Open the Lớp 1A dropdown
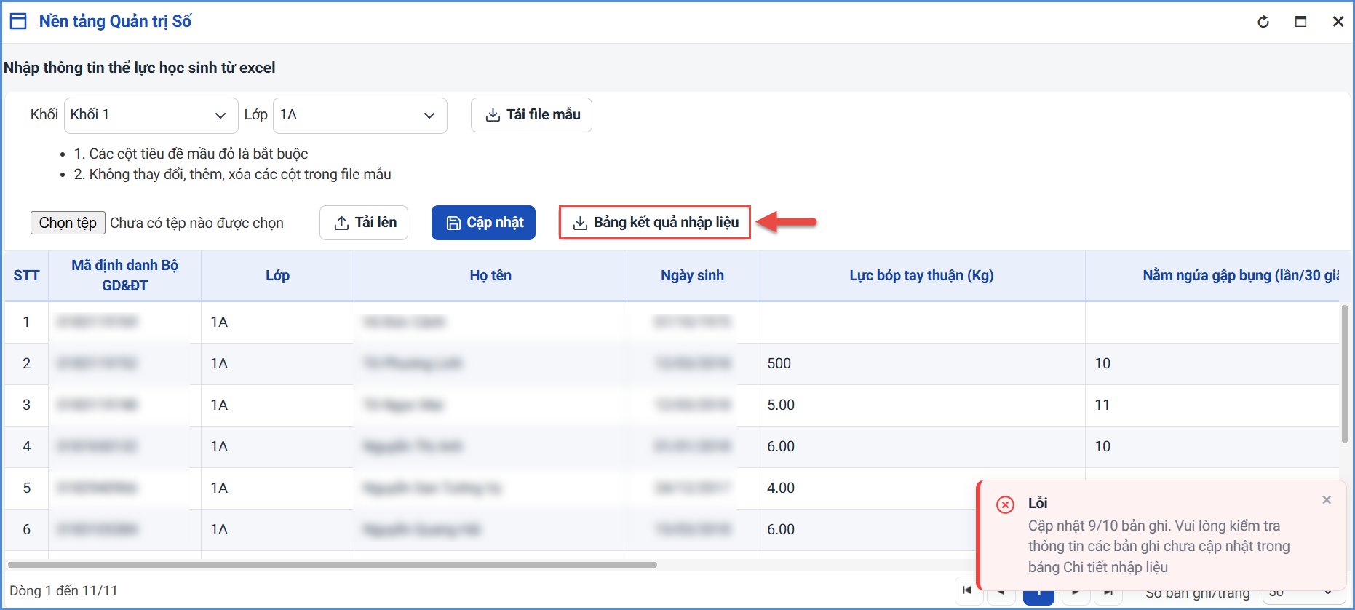 coord(359,115)
